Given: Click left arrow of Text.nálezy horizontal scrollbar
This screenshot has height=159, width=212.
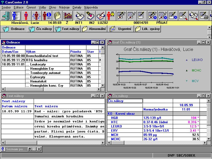Looking at the screenshot, I should tap(3, 143).
